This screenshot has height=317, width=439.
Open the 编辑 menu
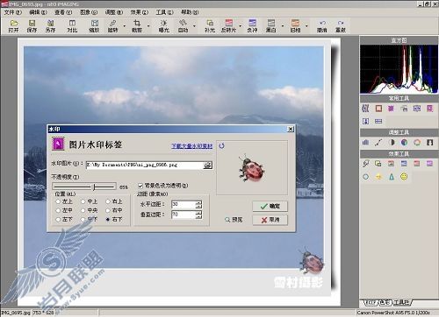coord(38,12)
